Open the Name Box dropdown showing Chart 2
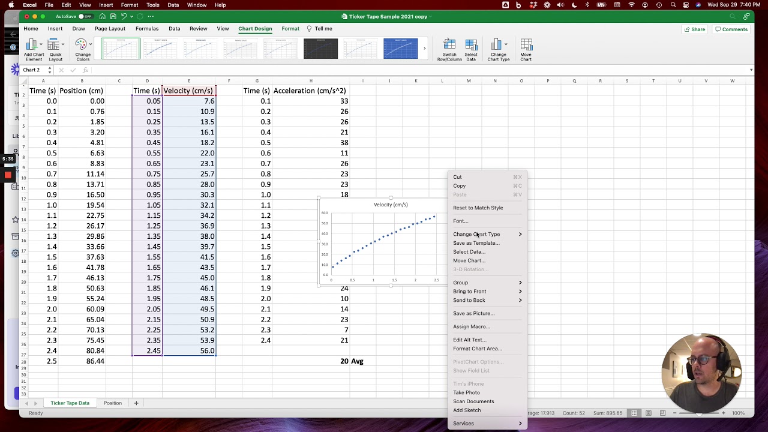Image resolution: width=768 pixels, height=432 pixels. coord(50,70)
